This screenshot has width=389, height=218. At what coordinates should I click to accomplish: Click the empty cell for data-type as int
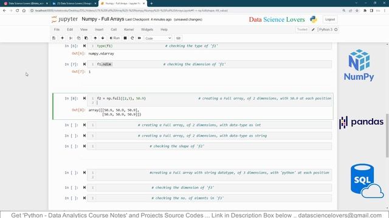[209, 125]
